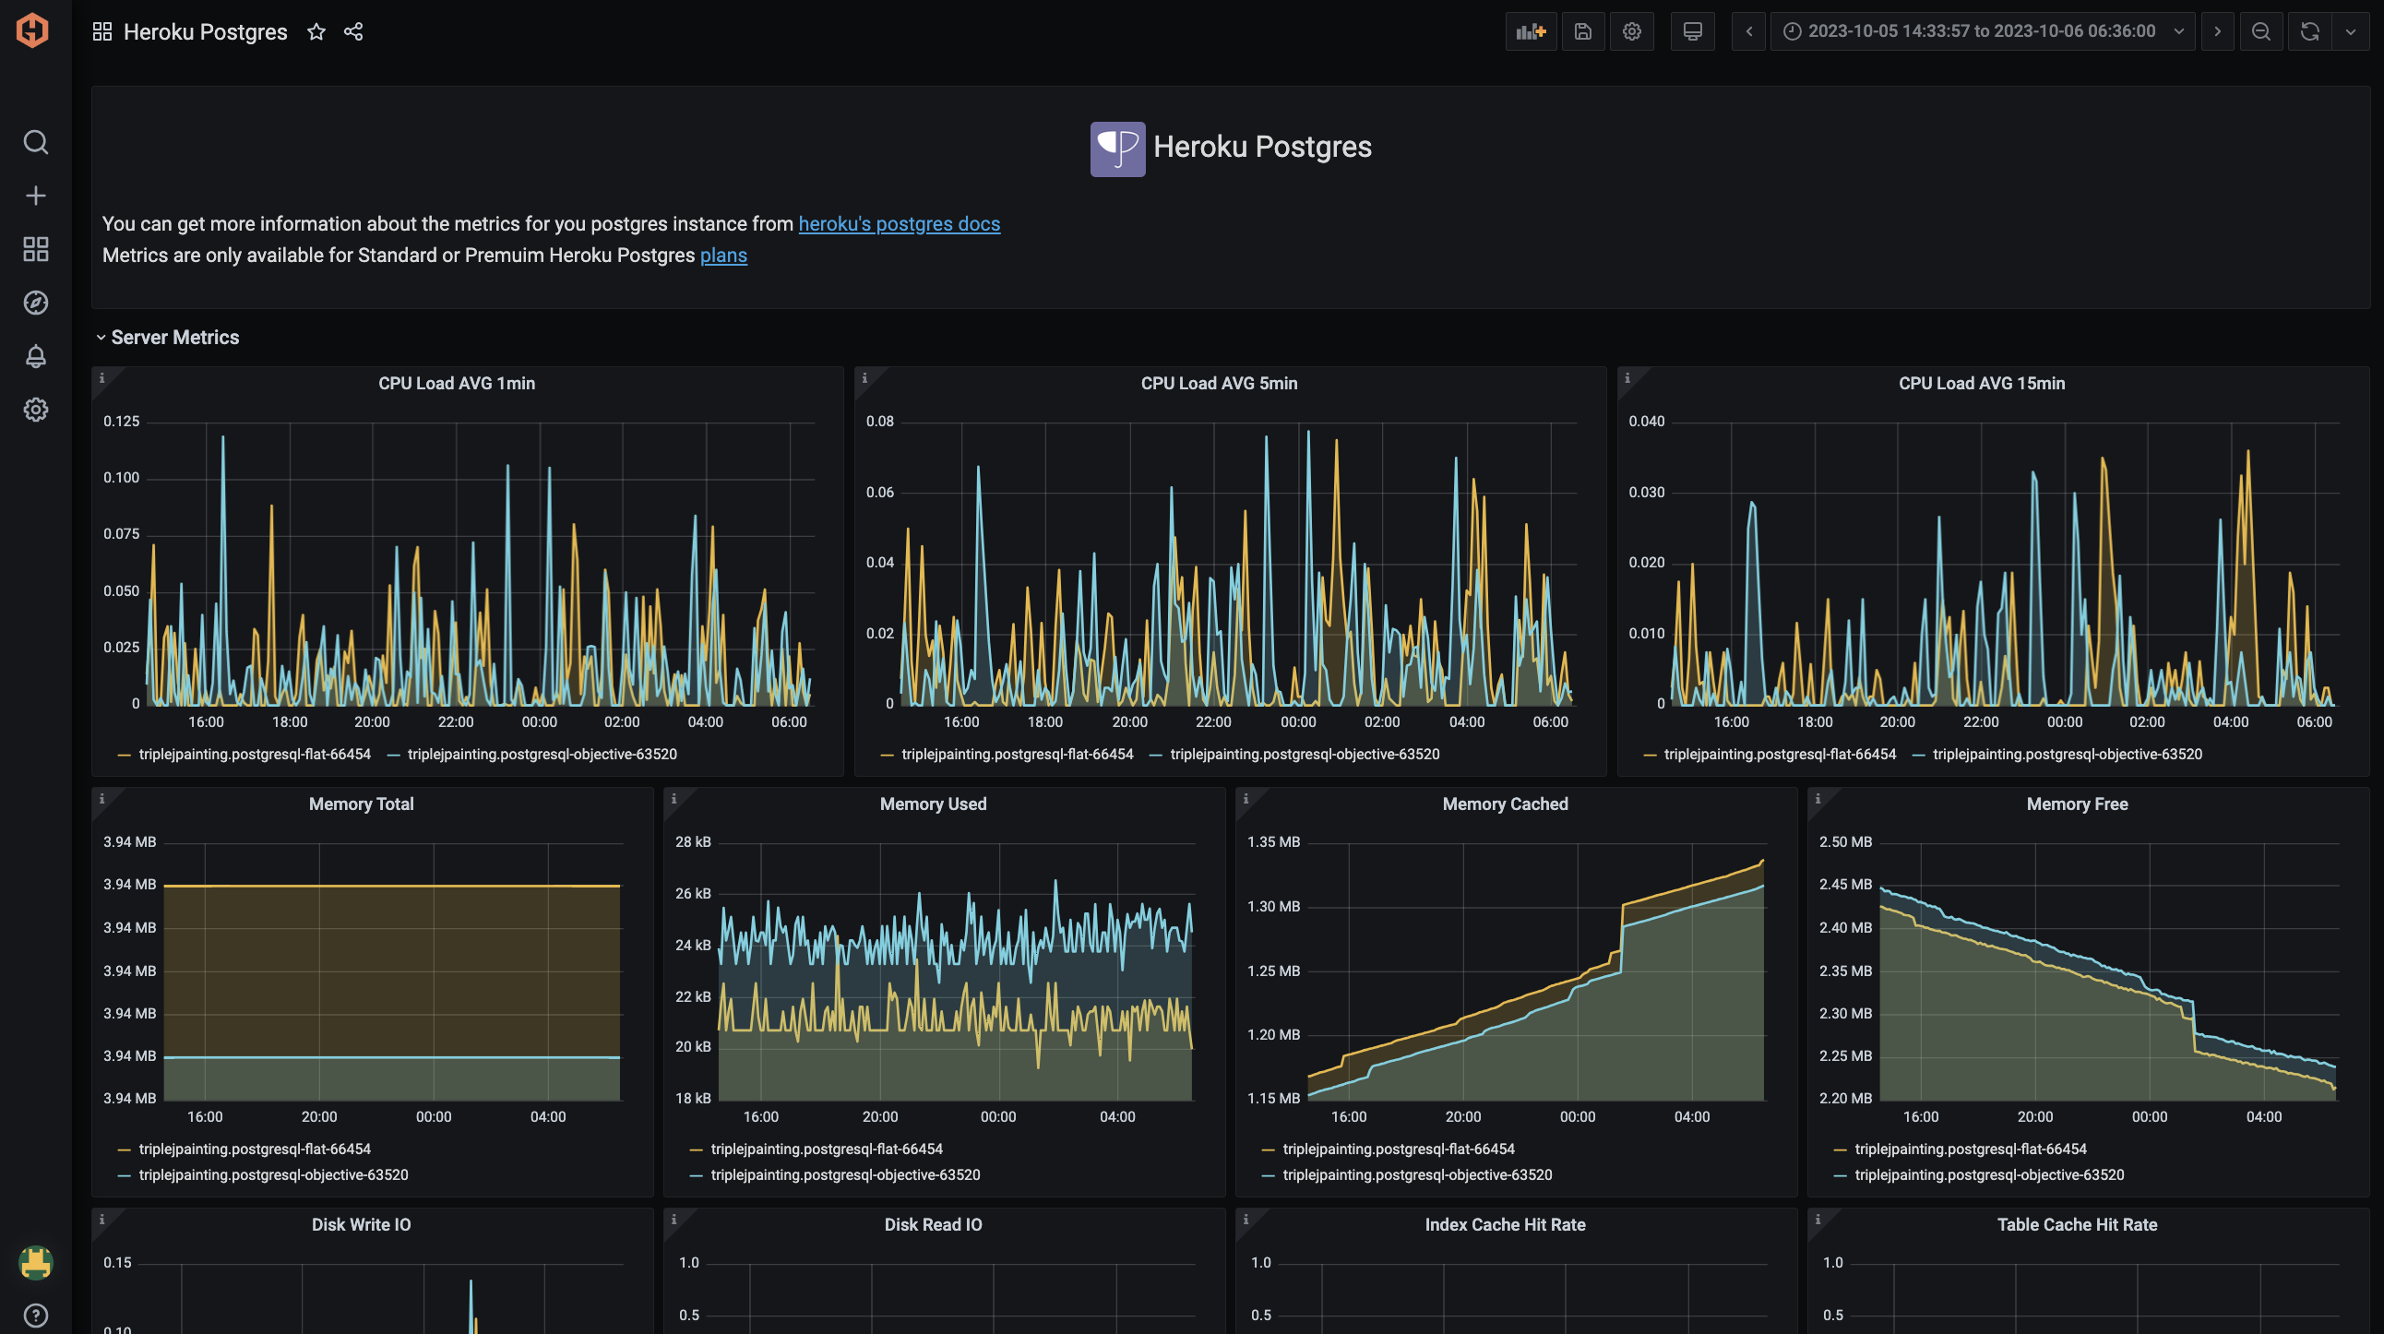This screenshot has height=1334, width=2384.
Task: Open Index Cache Hit Rate panel menu
Action: click(1505, 1224)
